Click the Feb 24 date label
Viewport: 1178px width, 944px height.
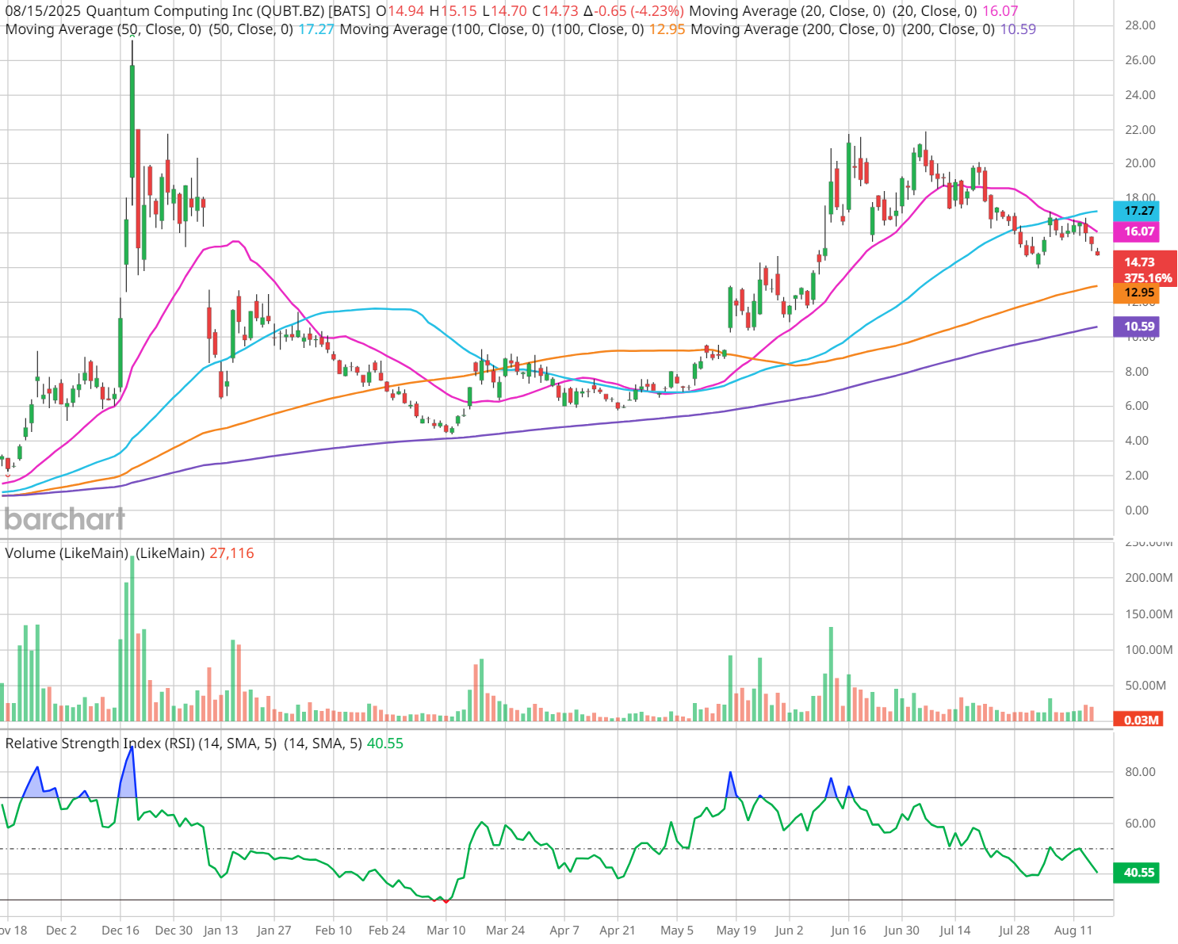pos(387,931)
